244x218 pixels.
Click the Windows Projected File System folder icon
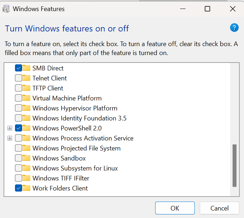(26, 148)
